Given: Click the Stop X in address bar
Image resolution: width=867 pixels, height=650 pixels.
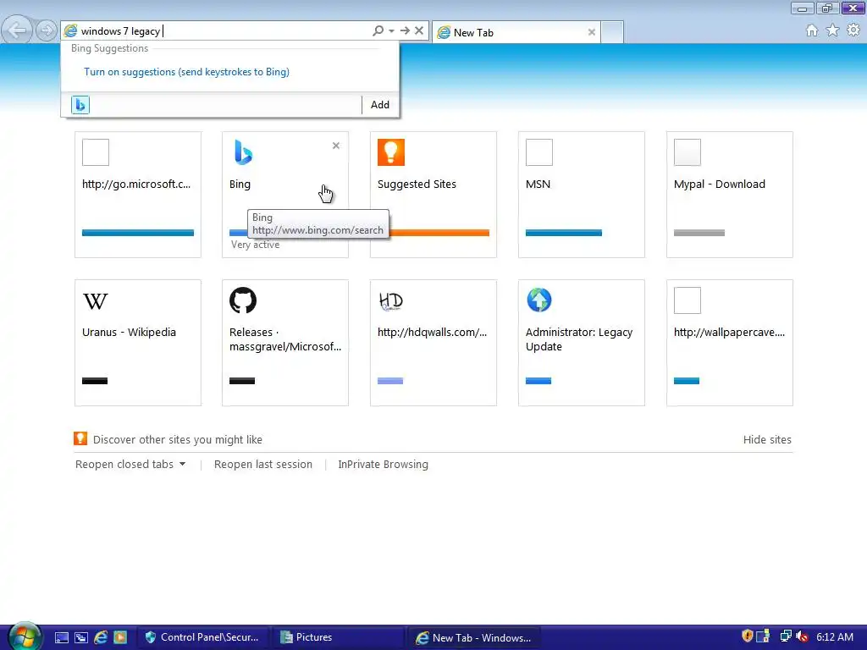Looking at the screenshot, I should coord(419,30).
